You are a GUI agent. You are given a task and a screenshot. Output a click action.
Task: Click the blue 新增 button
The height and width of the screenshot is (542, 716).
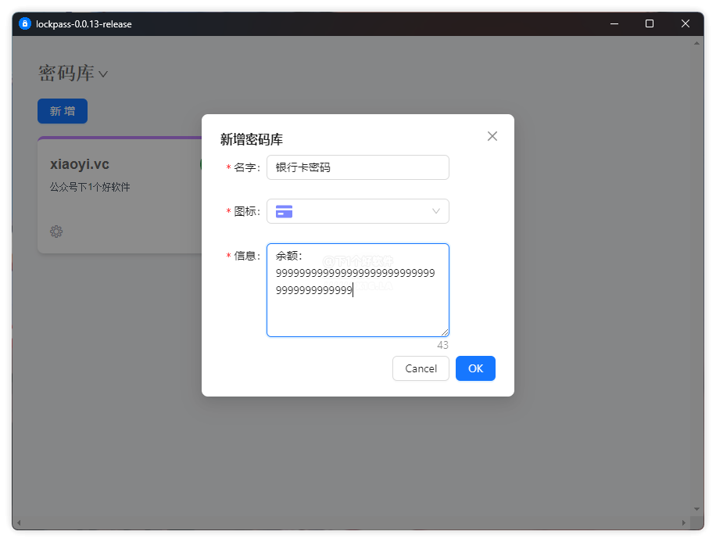pos(63,111)
